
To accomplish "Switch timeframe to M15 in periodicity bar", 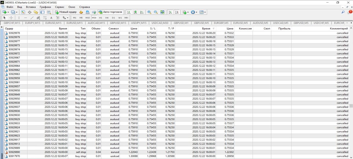I will (x=88, y=18).
